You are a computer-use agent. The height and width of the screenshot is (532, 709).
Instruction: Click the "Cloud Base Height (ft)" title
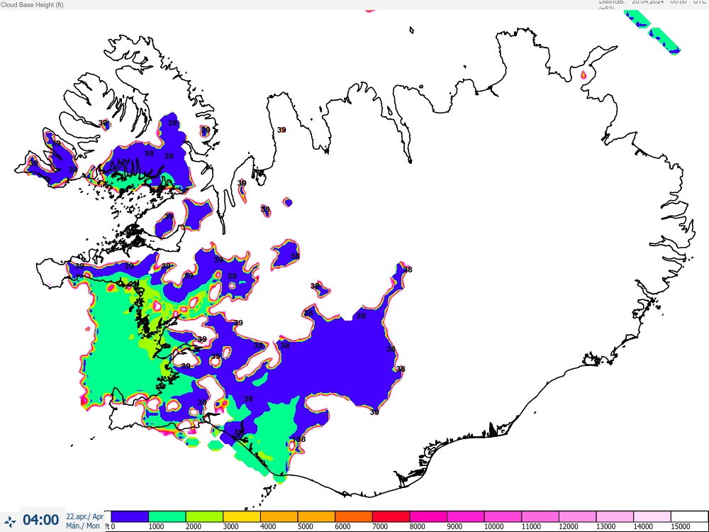[x=32, y=4]
